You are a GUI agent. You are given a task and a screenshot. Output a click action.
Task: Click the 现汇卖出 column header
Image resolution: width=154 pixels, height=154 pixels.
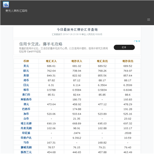(102, 61)
